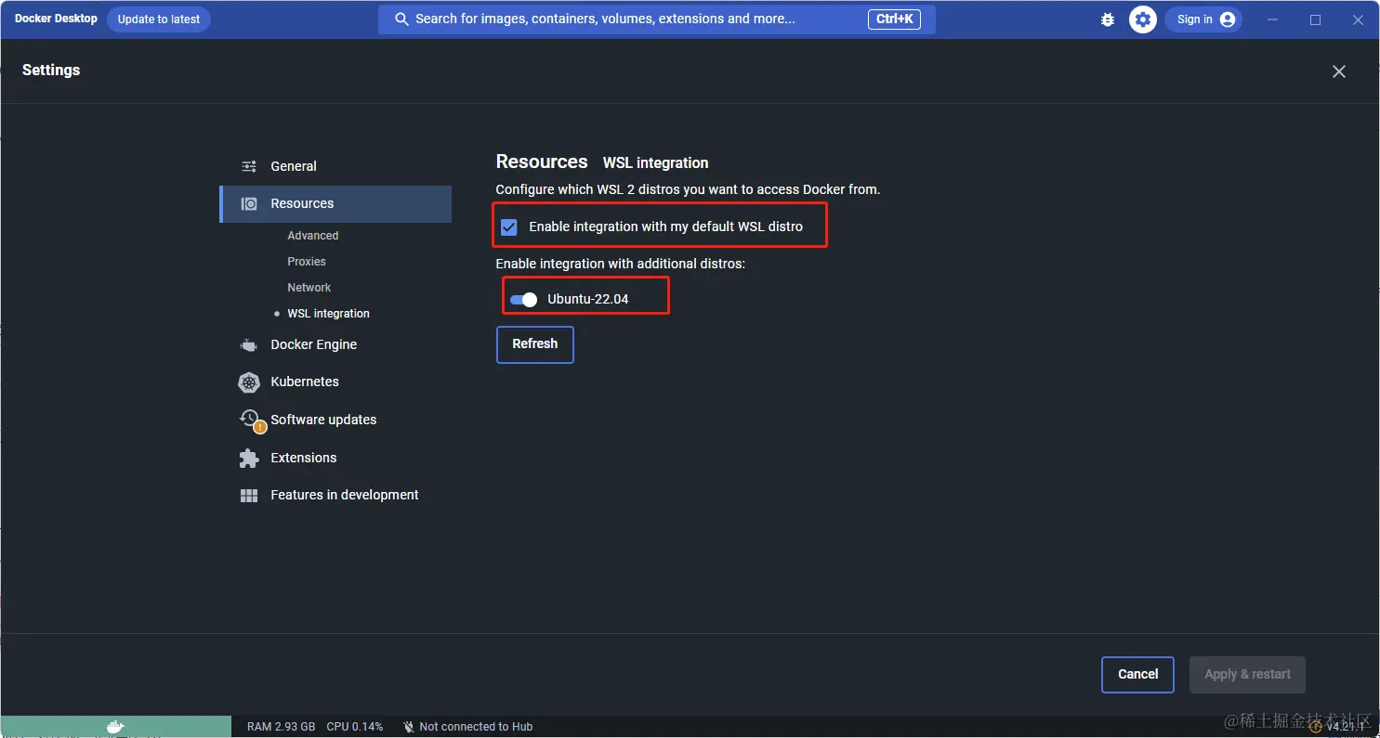This screenshot has width=1380, height=738.
Task: Click the Docker Engine whale icon
Action: 249,344
